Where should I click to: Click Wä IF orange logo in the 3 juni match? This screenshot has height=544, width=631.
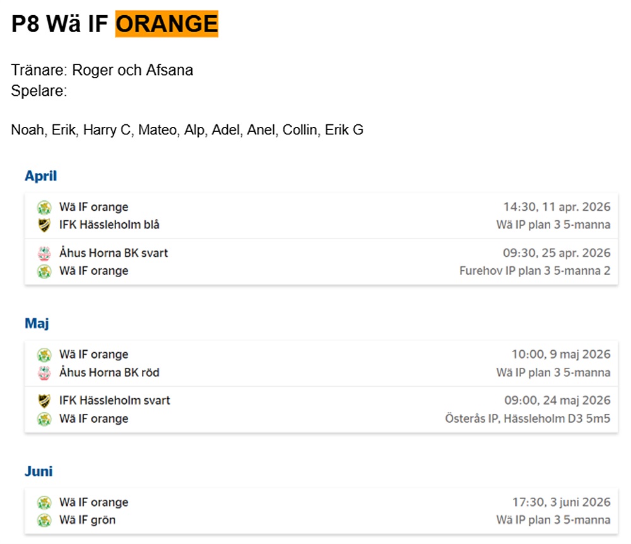pyautogui.click(x=44, y=503)
